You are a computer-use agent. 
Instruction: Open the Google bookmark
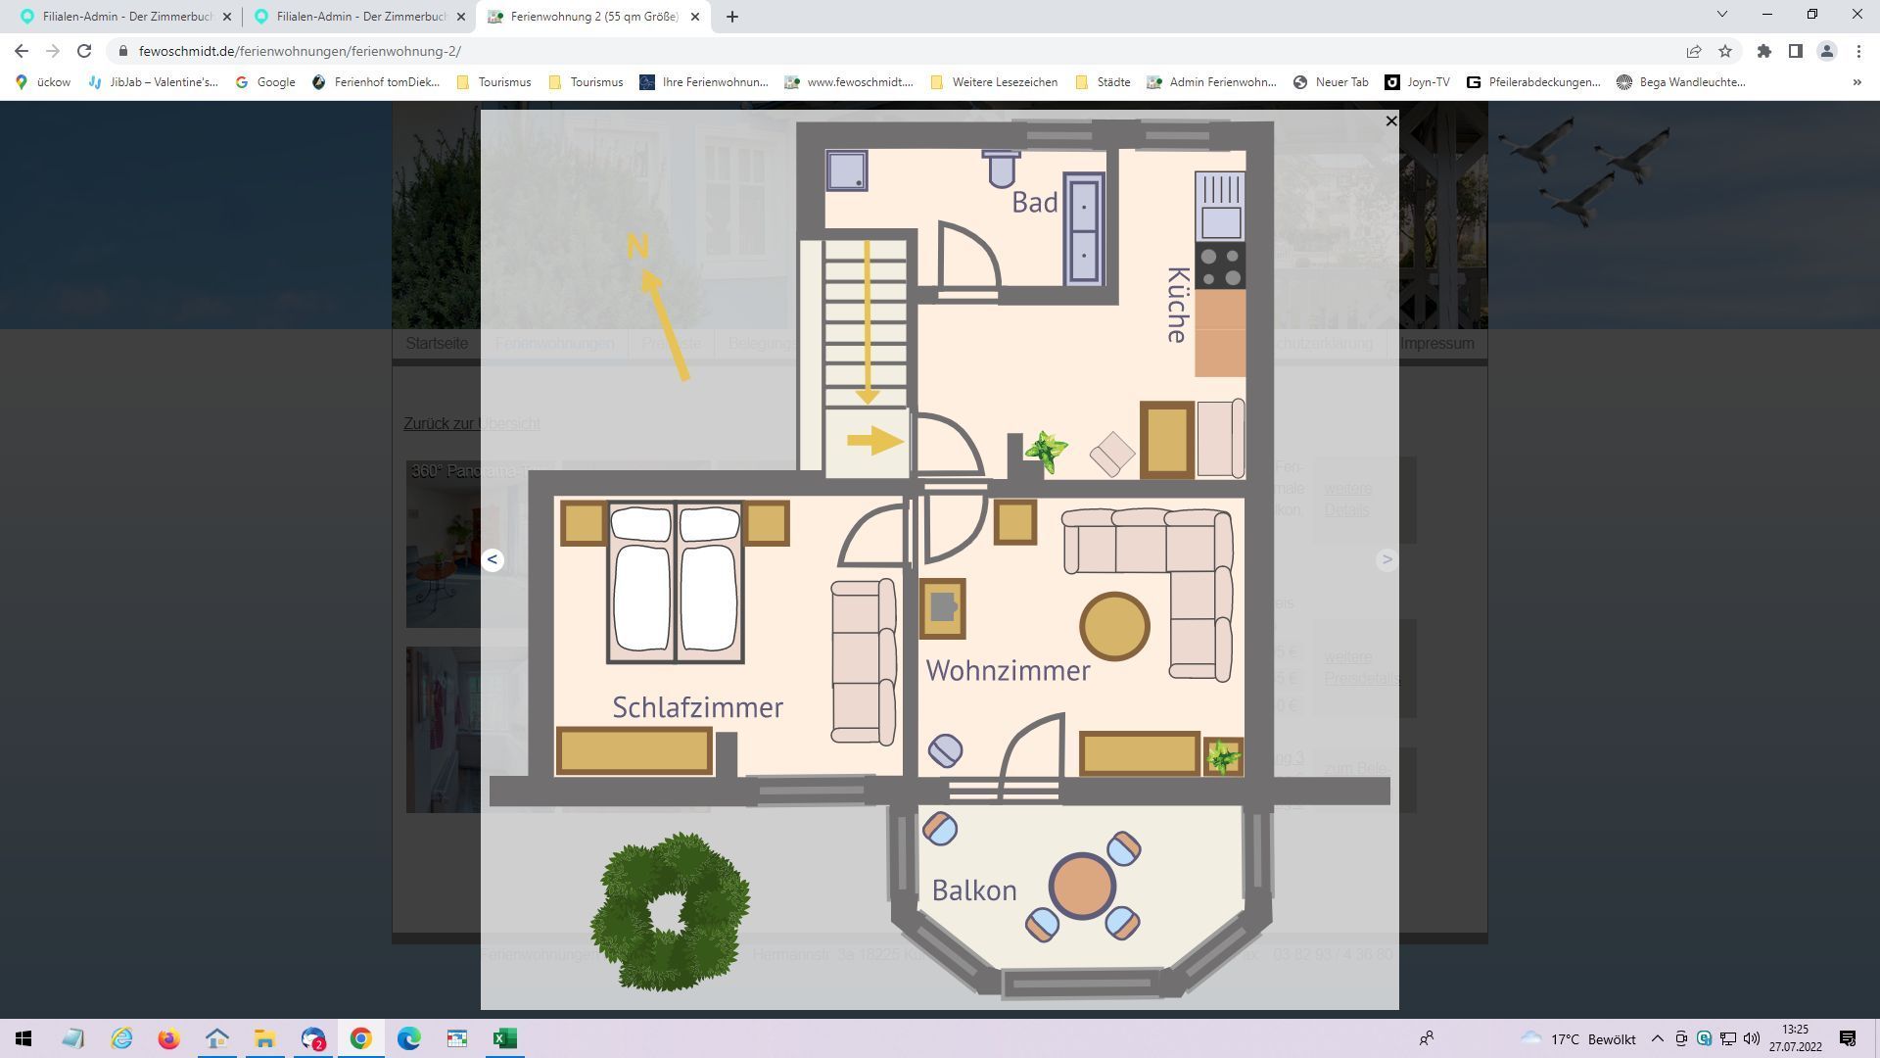[x=265, y=82]
